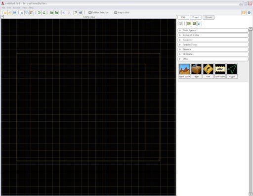Expand the 3D Shapes section
The width and height of the screenshot is (253, 196).
click(213, 54)
